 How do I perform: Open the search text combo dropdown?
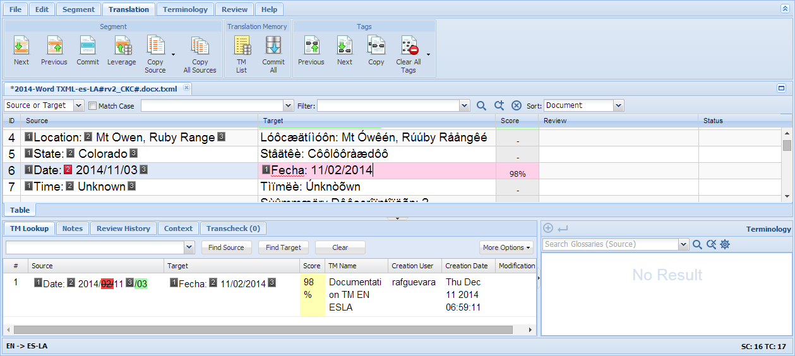[x=289, y=105]
